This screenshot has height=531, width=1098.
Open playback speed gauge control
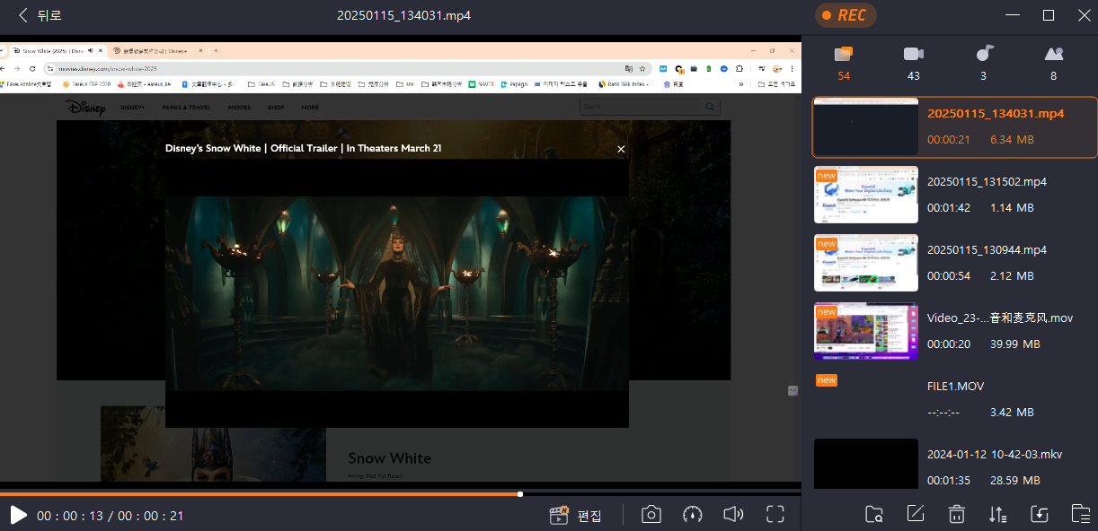tap(692, 514)
